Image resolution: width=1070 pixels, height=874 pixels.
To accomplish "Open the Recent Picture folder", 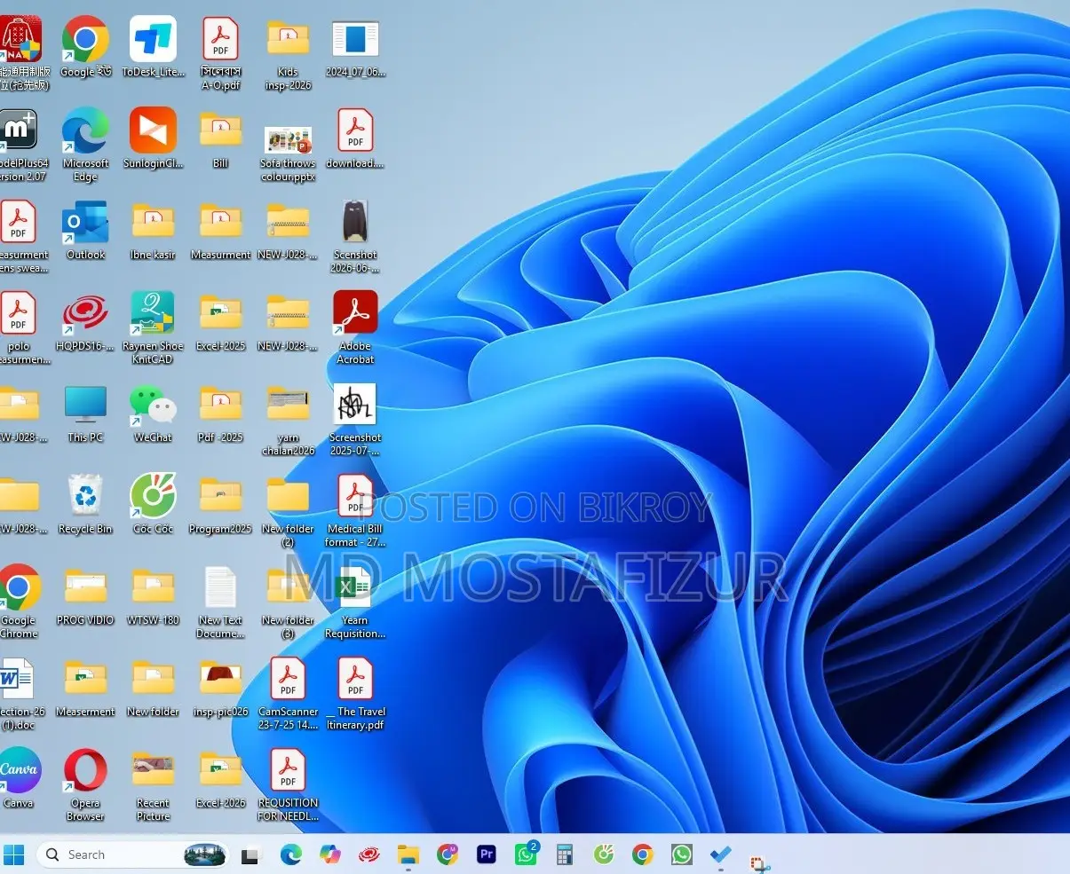I will (x=153, y=784).
